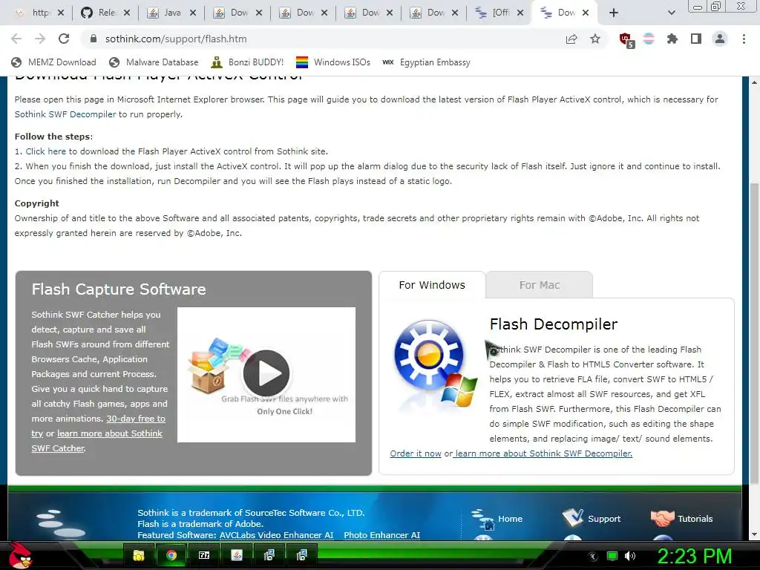Open the Malware Database bookmark
The width and height of the screenshot is (760, 570).
click(x=154, y=62)
